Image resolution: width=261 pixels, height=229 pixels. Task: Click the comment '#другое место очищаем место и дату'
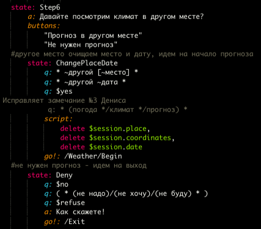(83, 54)
